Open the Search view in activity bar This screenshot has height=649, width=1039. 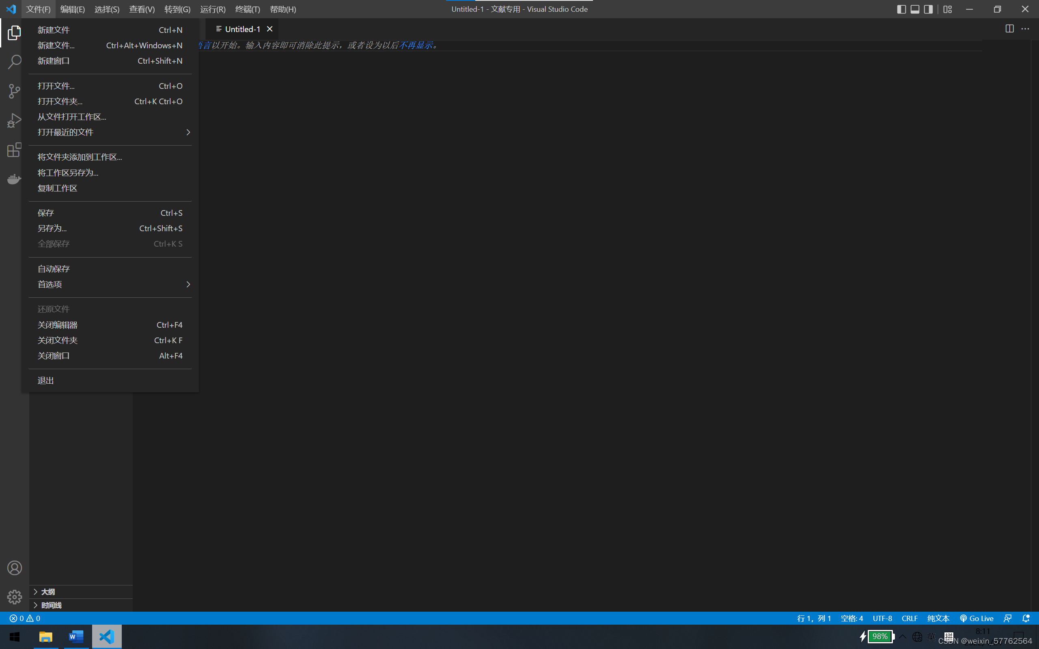14,62
